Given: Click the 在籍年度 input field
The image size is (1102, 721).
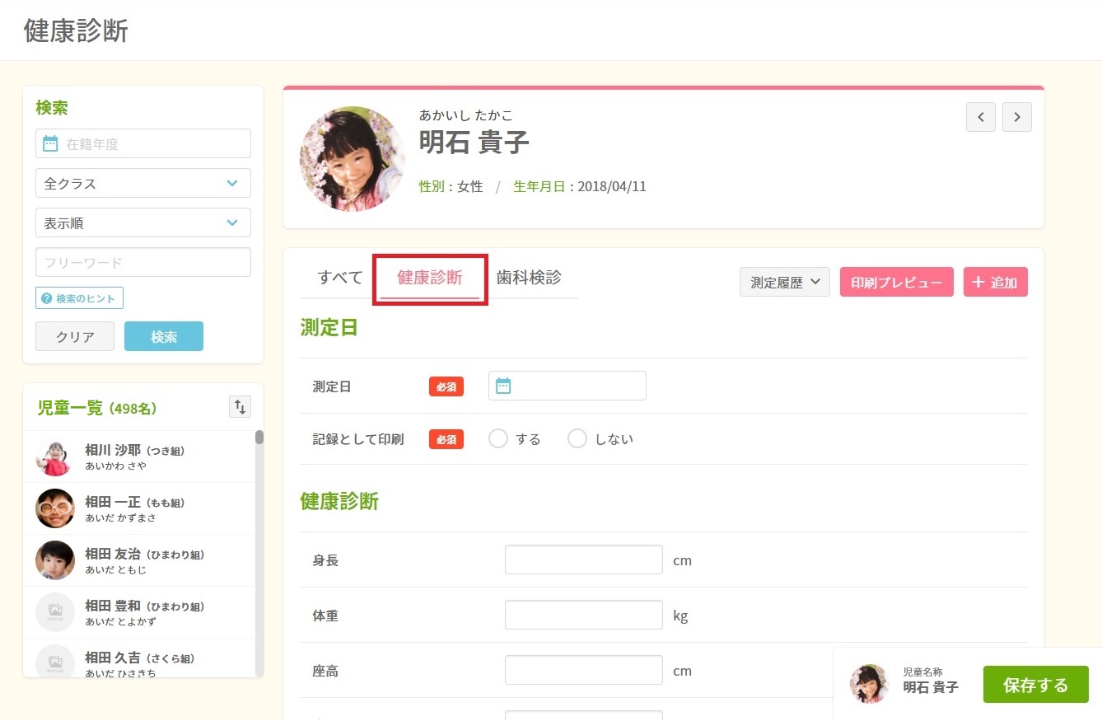Looking at the screenshot, I should tap(143, 143).
